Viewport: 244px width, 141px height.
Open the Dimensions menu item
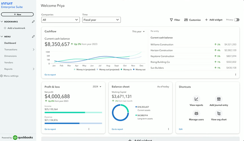pyautogui.click(x=10, y=56)
